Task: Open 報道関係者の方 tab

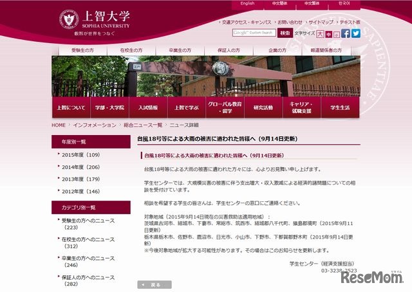Action: click(326, 50)
